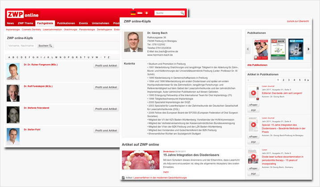320x187 pixels.
Task: Go to page 2 of Artikel in Publikationen
Action: pyautogui.click(x=283, y=80)
